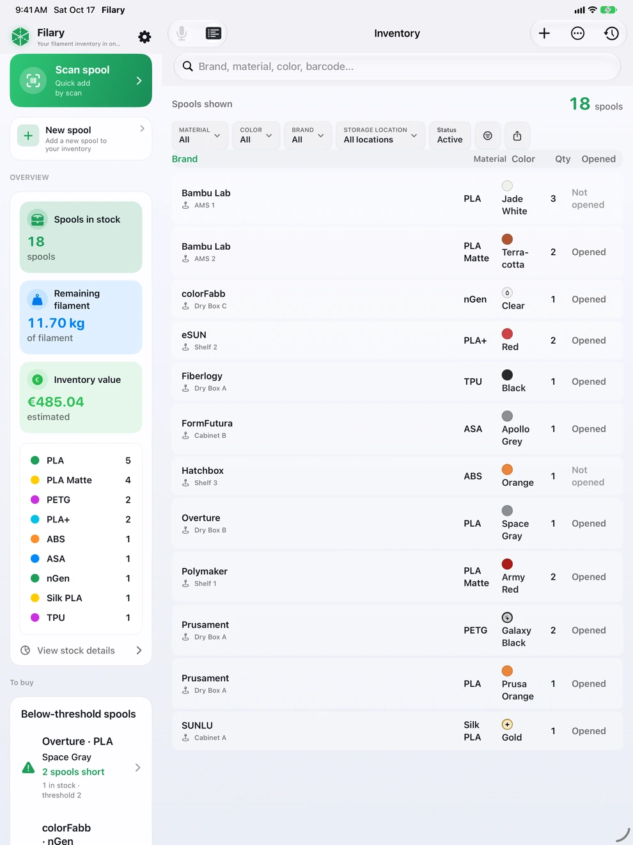
Task: Tap the Scan spool quick add button
Action: click(81, 81)
